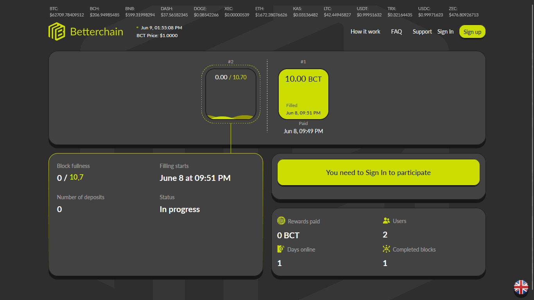Click the BNB price ticker
This screenshot has height=300, width=534.
tap(140, 12)
